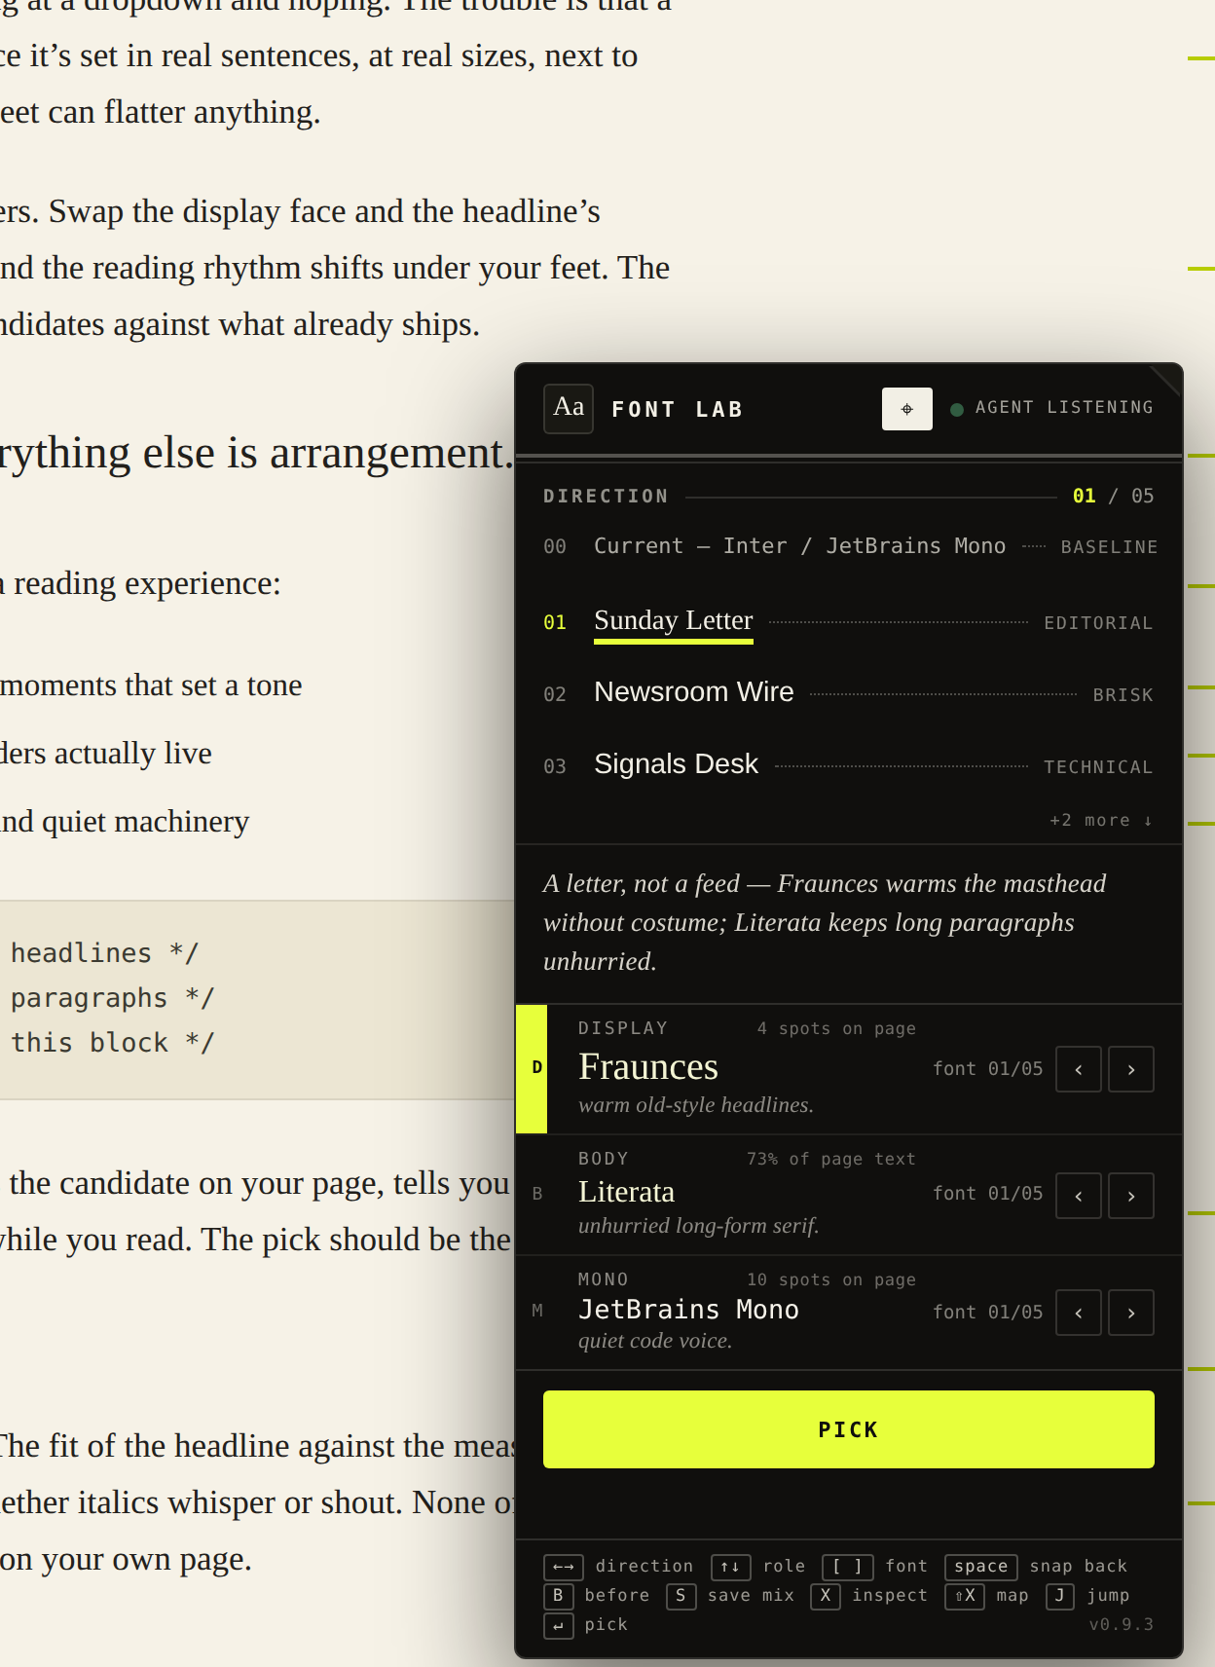The height and width of the screenshot is (1667, 1215).
Task: Click the yellow D role marker
Action: (x=532, y=1069)
